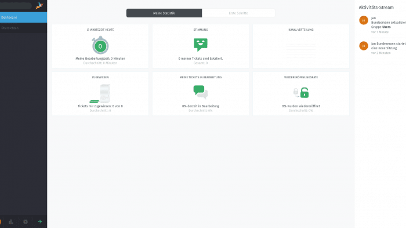This screenshot has width=406, height=228.
Task: Switch to Erste Schritte tab
Action: coord(238,13)
